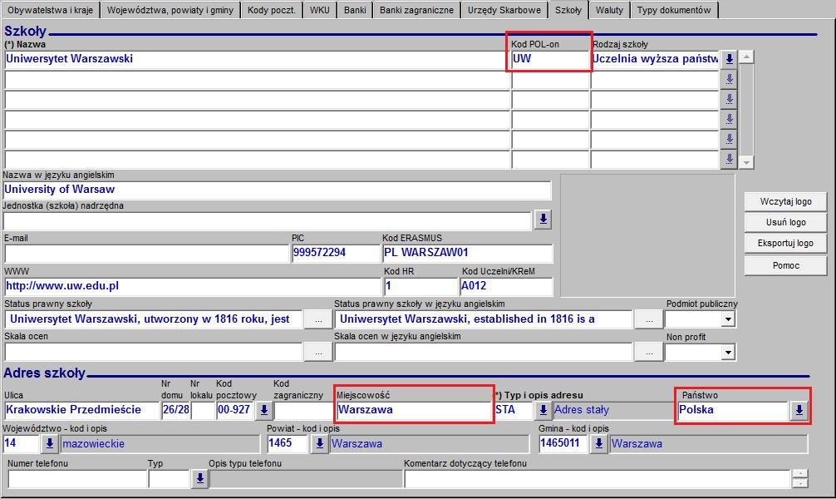
Task: Open lookup arrow beside phone Typ field
Action: pyautogui.click(x=199, y=479)
